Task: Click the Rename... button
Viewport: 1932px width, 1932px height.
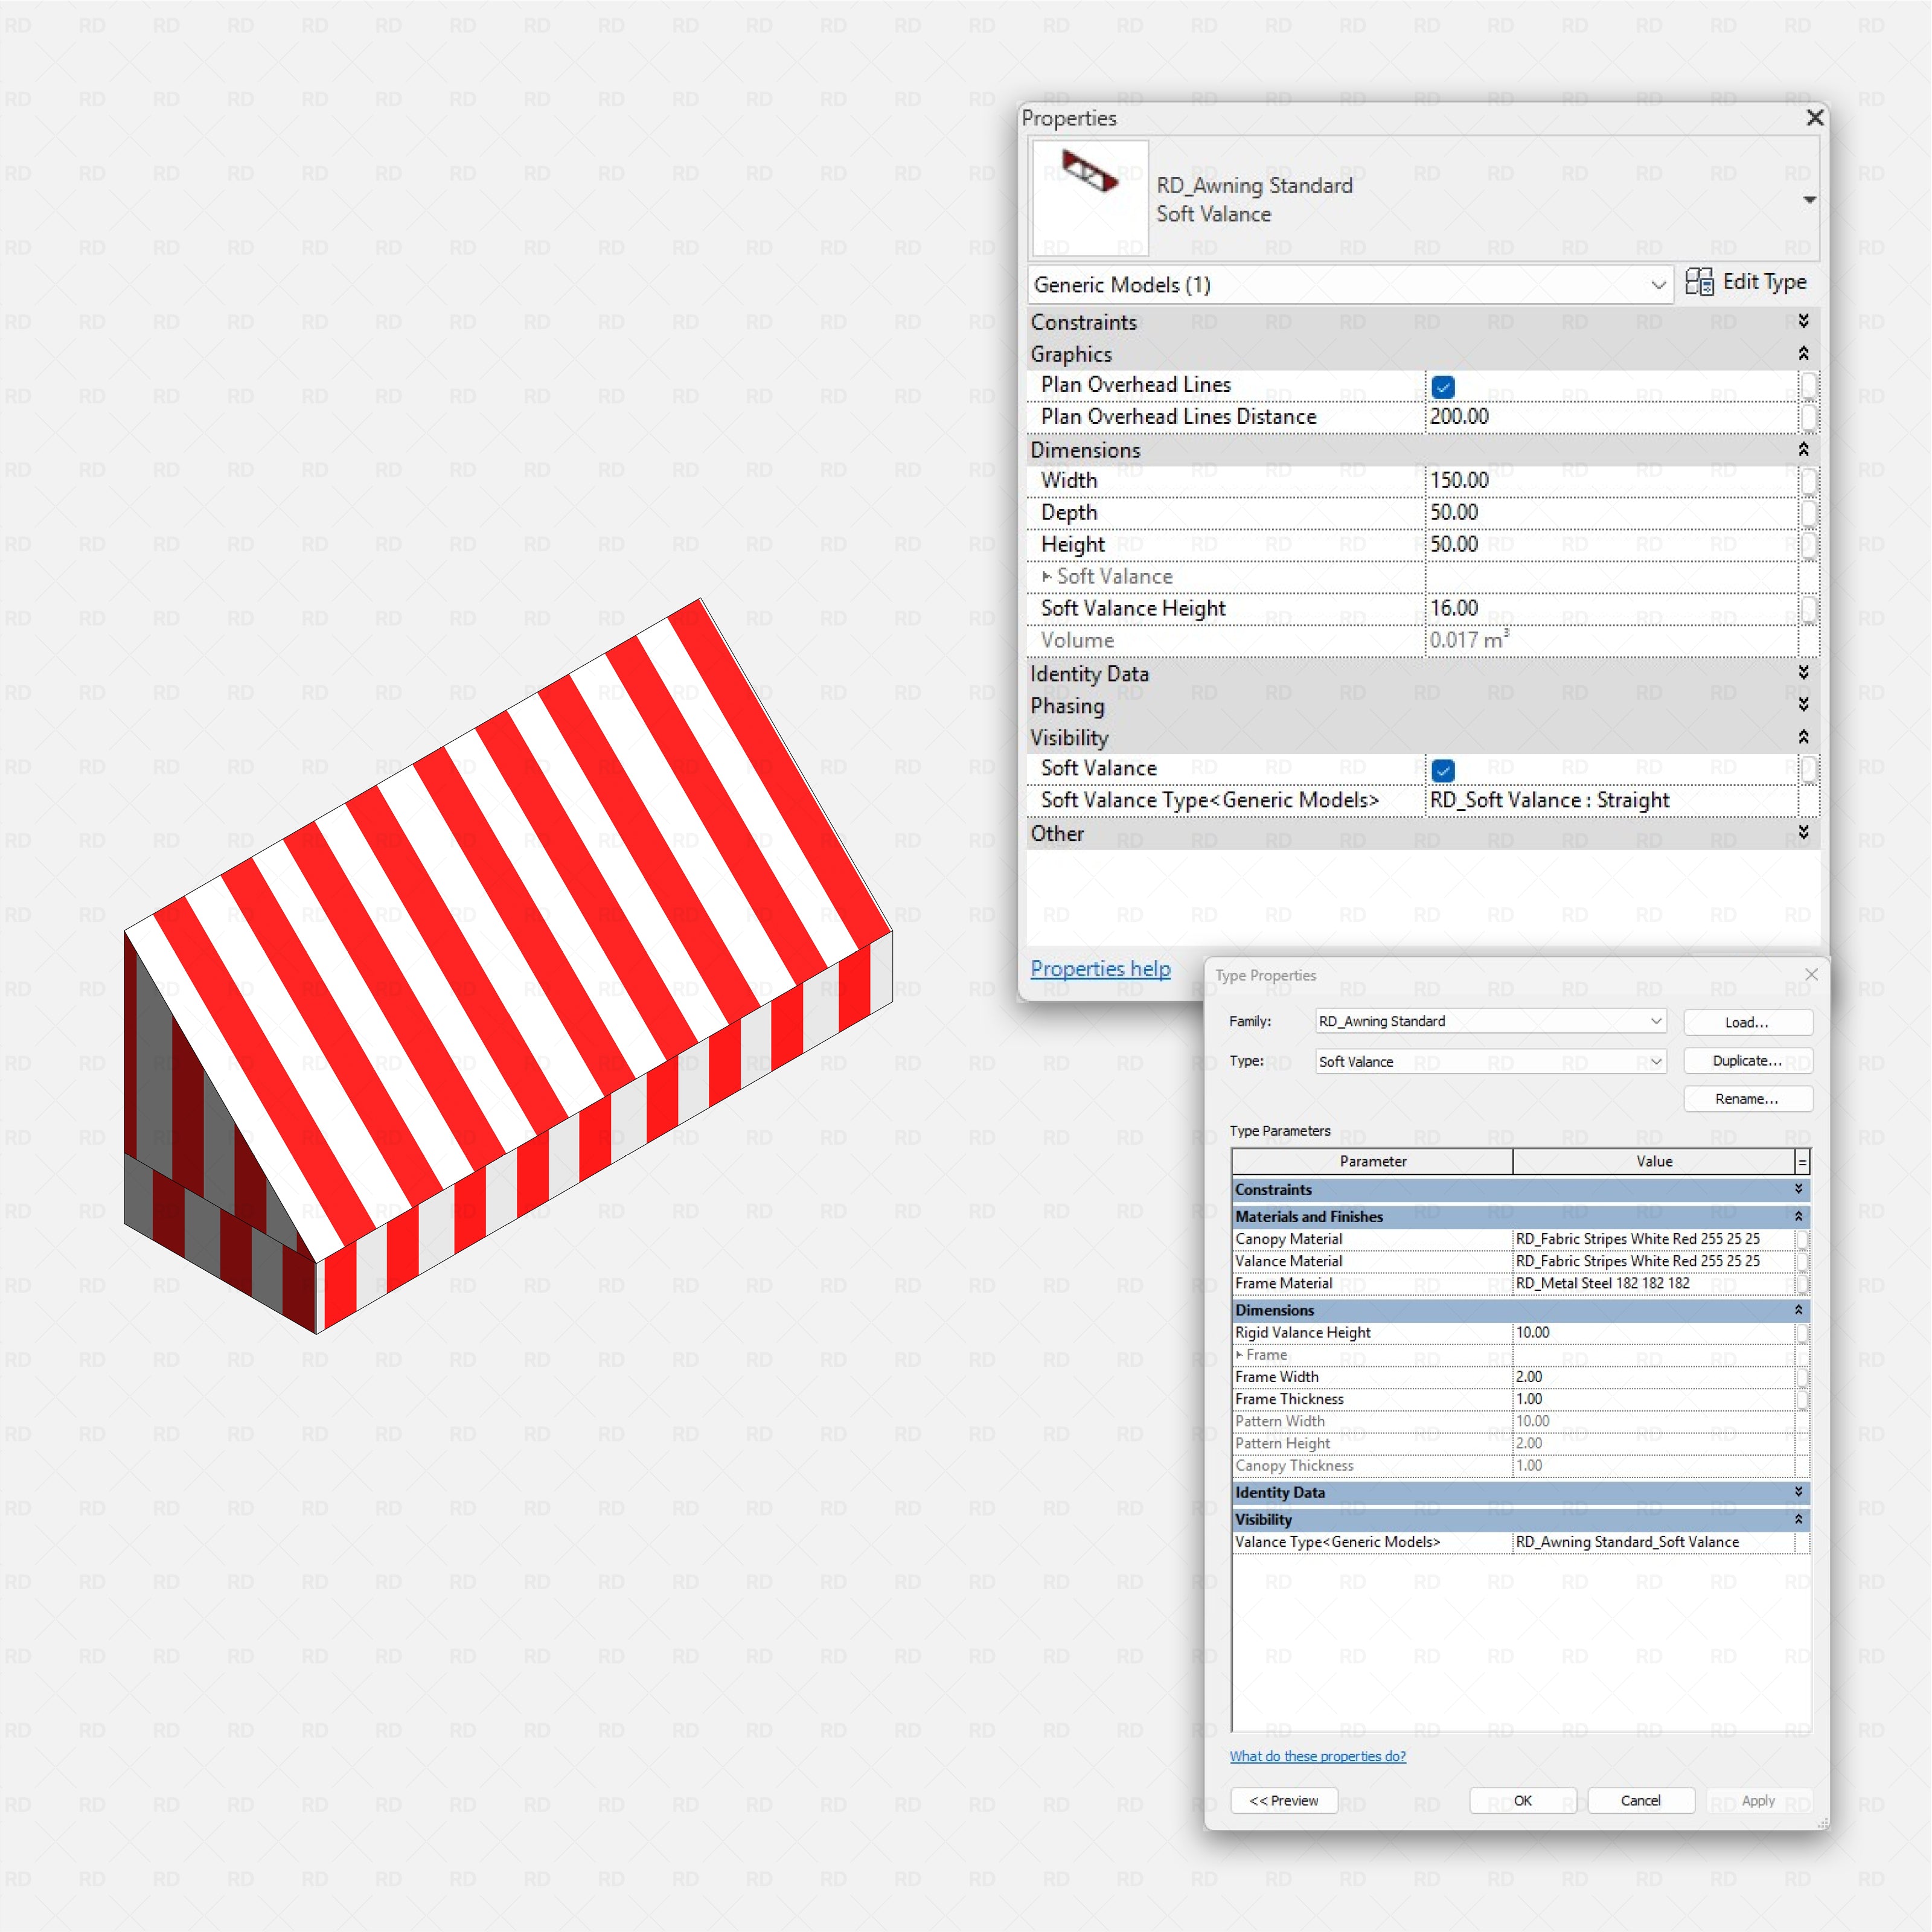Action: [x=1748, y=1099]
